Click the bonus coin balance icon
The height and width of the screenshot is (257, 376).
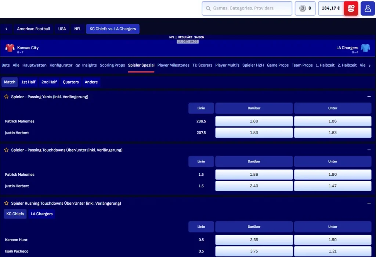click(x=303, y=8)
